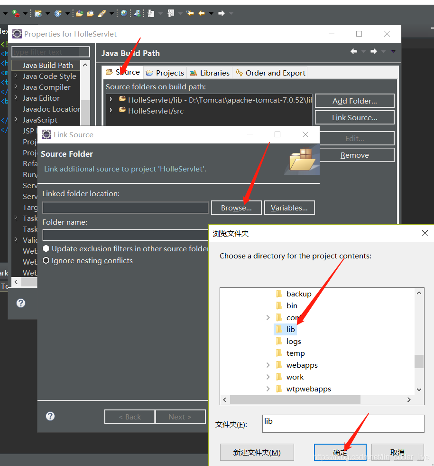Screen dimensions: 434x466
Task: Open the Run External Tools dropdown arrow
Action: [25, 13]
